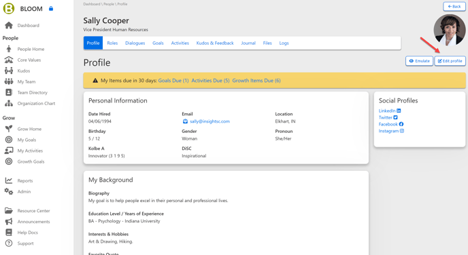The width and height of the screenshot is (468, 255).
Task: Click the Emulate button
Action: coord(419,61)
